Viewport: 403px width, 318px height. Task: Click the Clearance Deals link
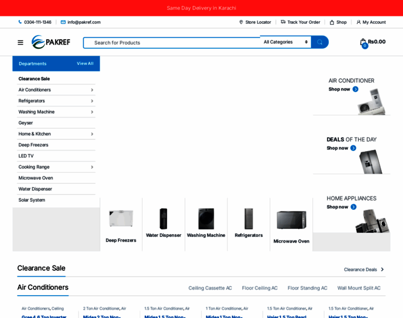point(361,270)
